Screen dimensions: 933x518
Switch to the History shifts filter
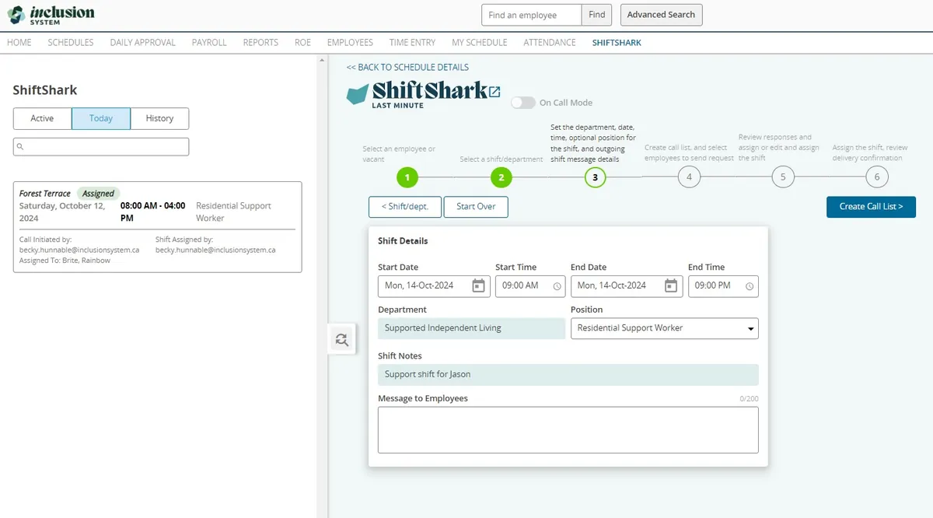click(x=159, y=118)
